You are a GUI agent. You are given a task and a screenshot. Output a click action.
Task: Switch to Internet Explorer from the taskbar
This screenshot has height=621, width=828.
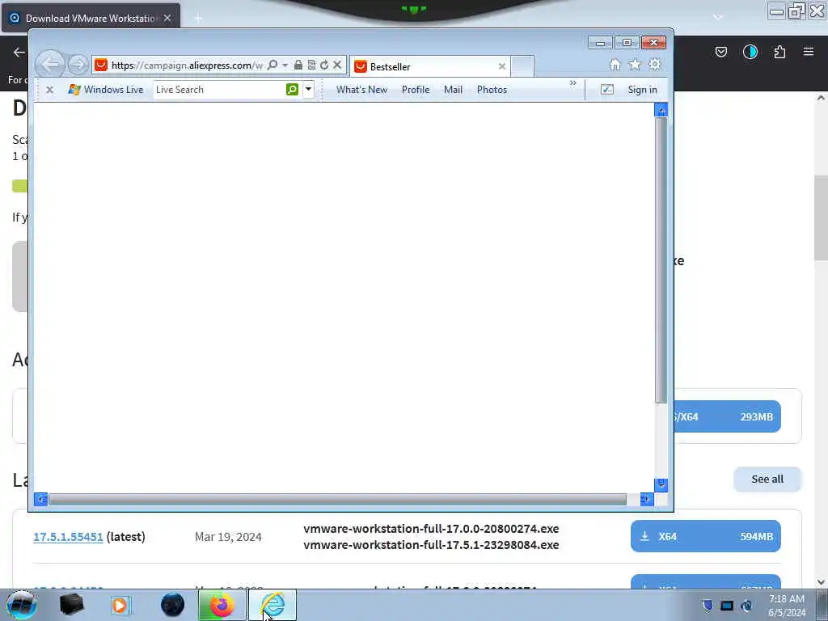[x=272, y=605]
